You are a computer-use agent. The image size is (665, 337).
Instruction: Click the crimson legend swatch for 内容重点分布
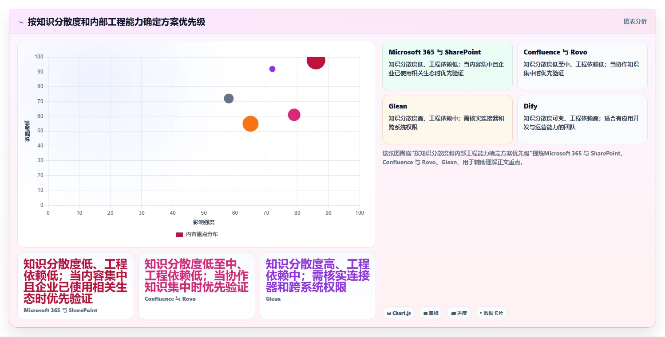pos(179,234)
